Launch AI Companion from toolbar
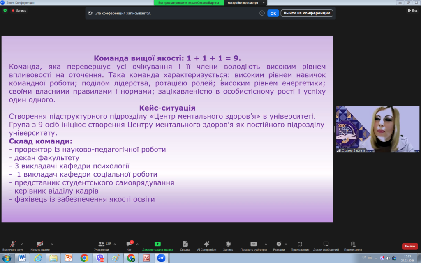 pos(207,244)
